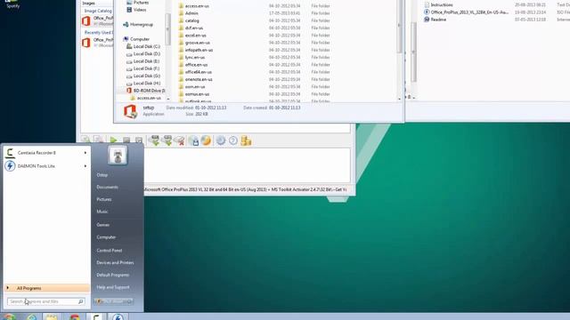The height and width of the screenshot is (320, 570).
Task: Add a SCSI virtual drive
Action: 167,140
